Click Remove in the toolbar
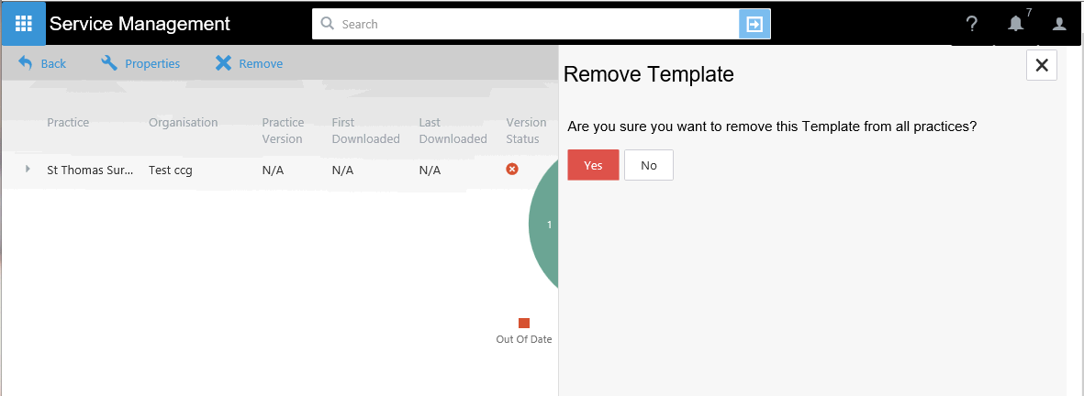Viewport: 1084px width, 396px height. [249, 63]
